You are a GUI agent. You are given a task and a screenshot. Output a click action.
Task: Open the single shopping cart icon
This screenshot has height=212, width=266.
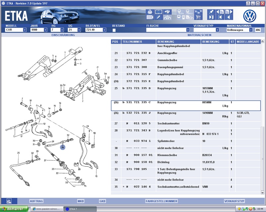pyautogui.click(x=198, y=17)
